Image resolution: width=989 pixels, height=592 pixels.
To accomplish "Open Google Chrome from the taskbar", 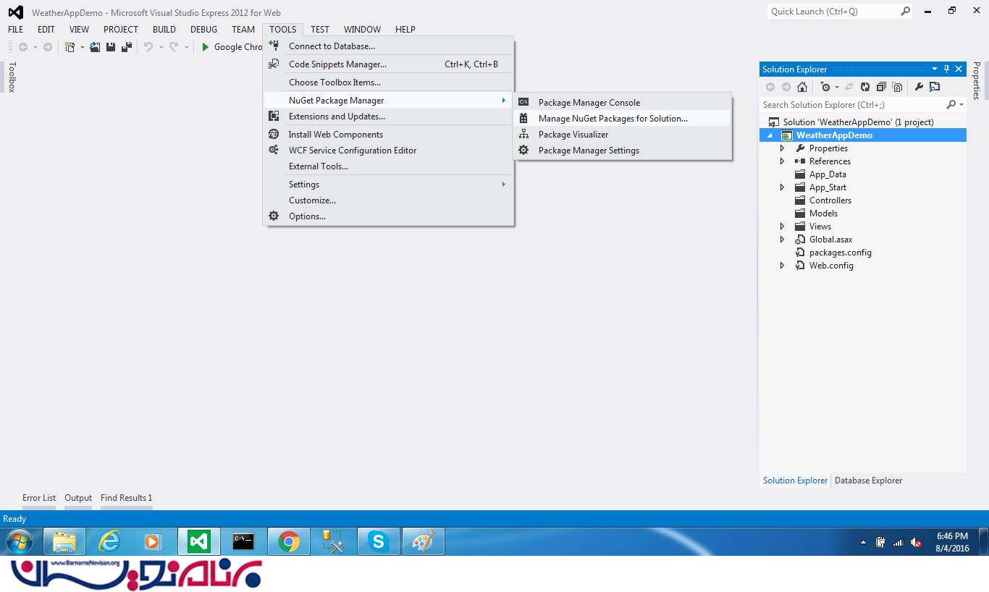I will tap(288, 541).
